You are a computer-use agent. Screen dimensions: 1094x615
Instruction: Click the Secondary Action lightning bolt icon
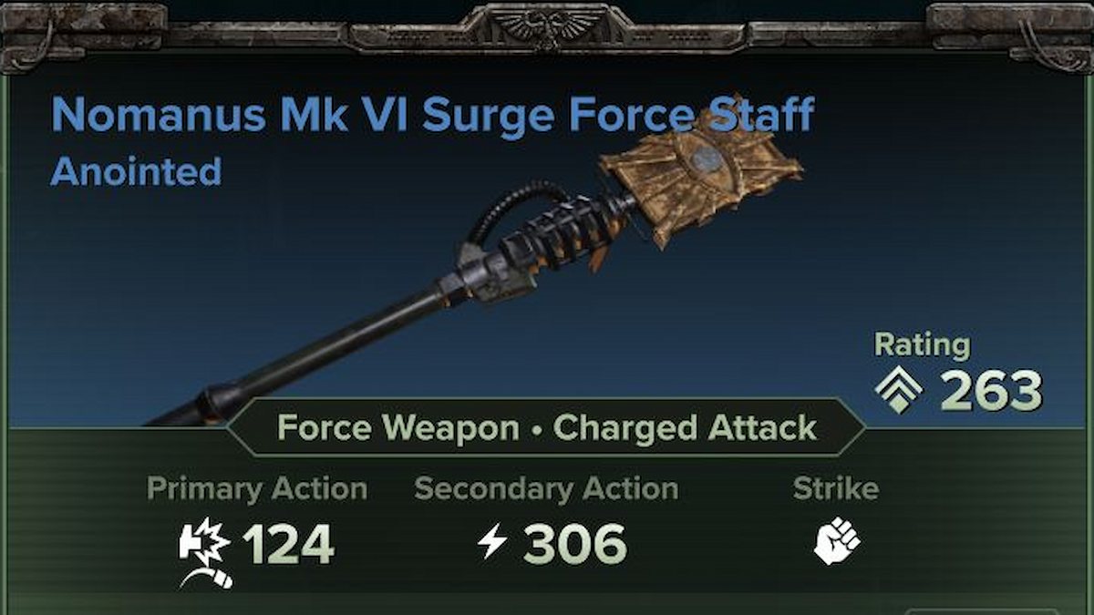[492, 544]
